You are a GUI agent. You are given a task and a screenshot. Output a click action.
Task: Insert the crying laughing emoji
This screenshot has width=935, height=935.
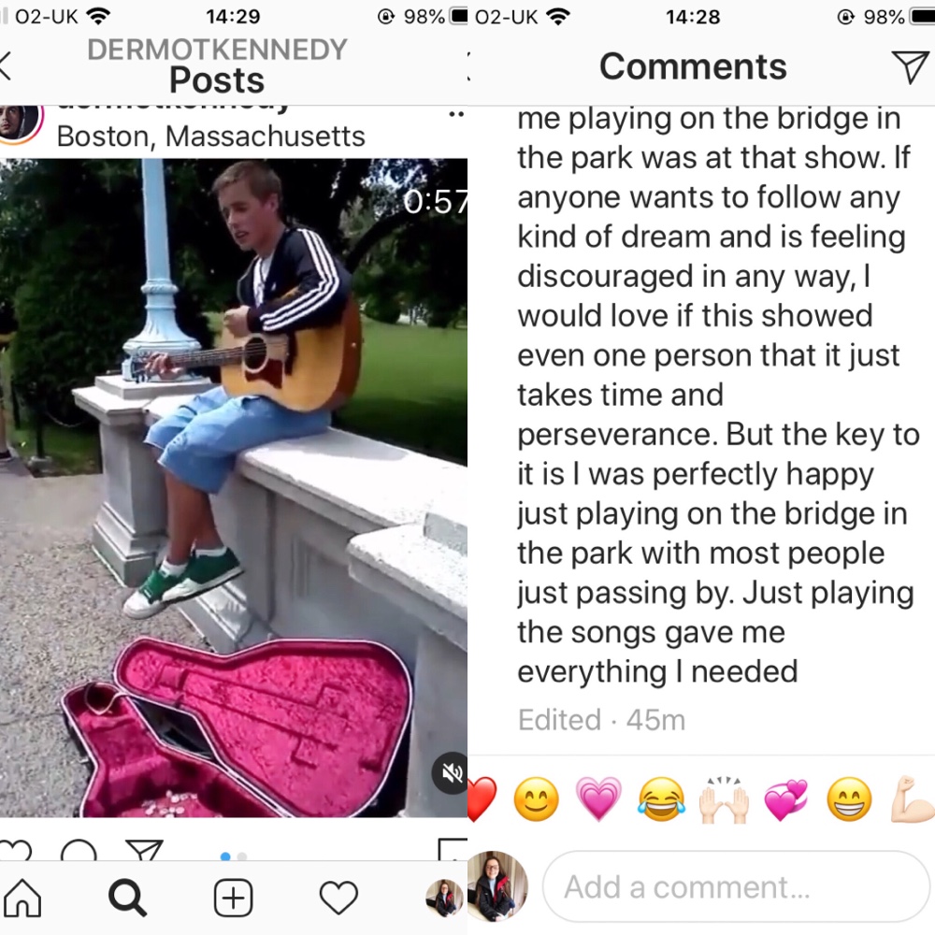click(x=662, y=799)
